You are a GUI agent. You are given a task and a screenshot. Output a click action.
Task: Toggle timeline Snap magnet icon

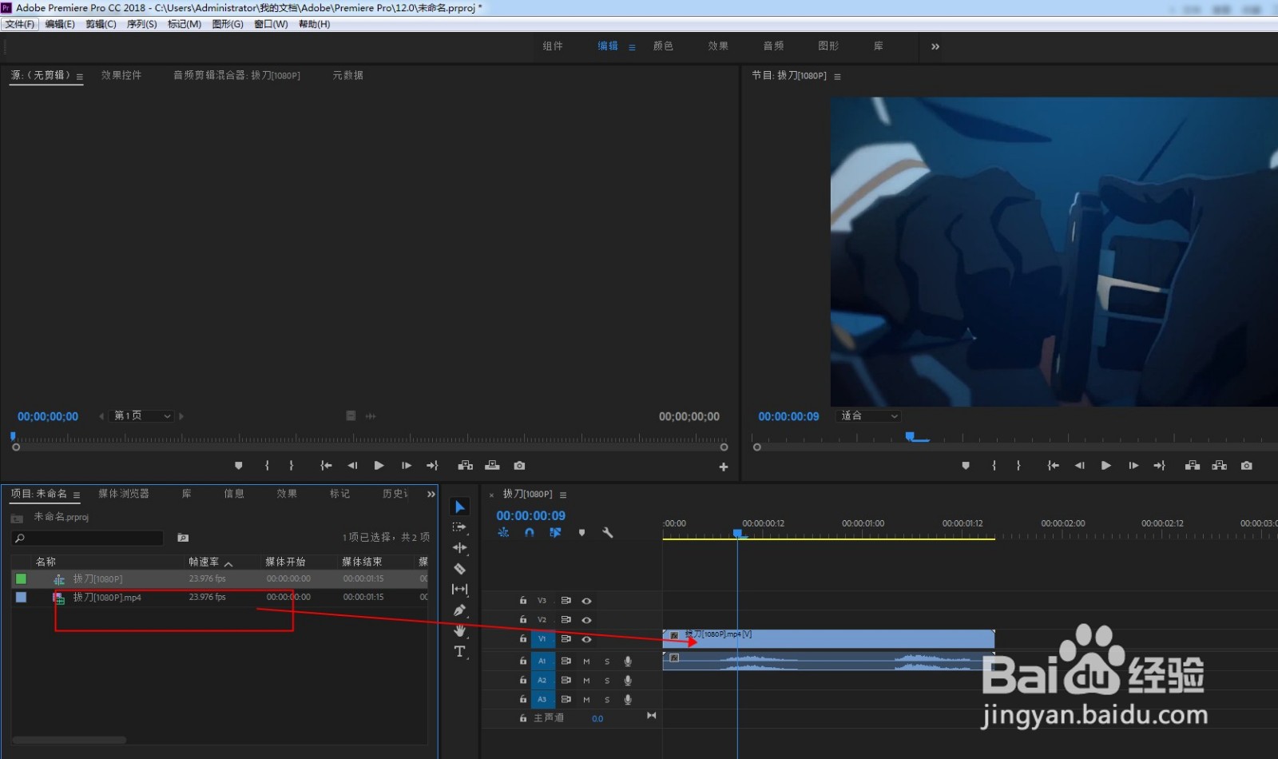click(530, 532)
